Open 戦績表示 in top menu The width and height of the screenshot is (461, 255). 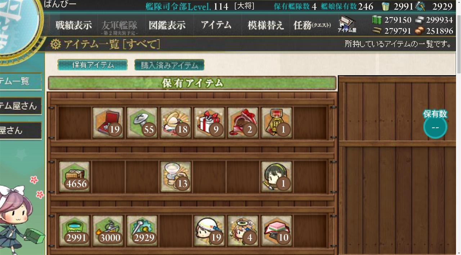73,26
